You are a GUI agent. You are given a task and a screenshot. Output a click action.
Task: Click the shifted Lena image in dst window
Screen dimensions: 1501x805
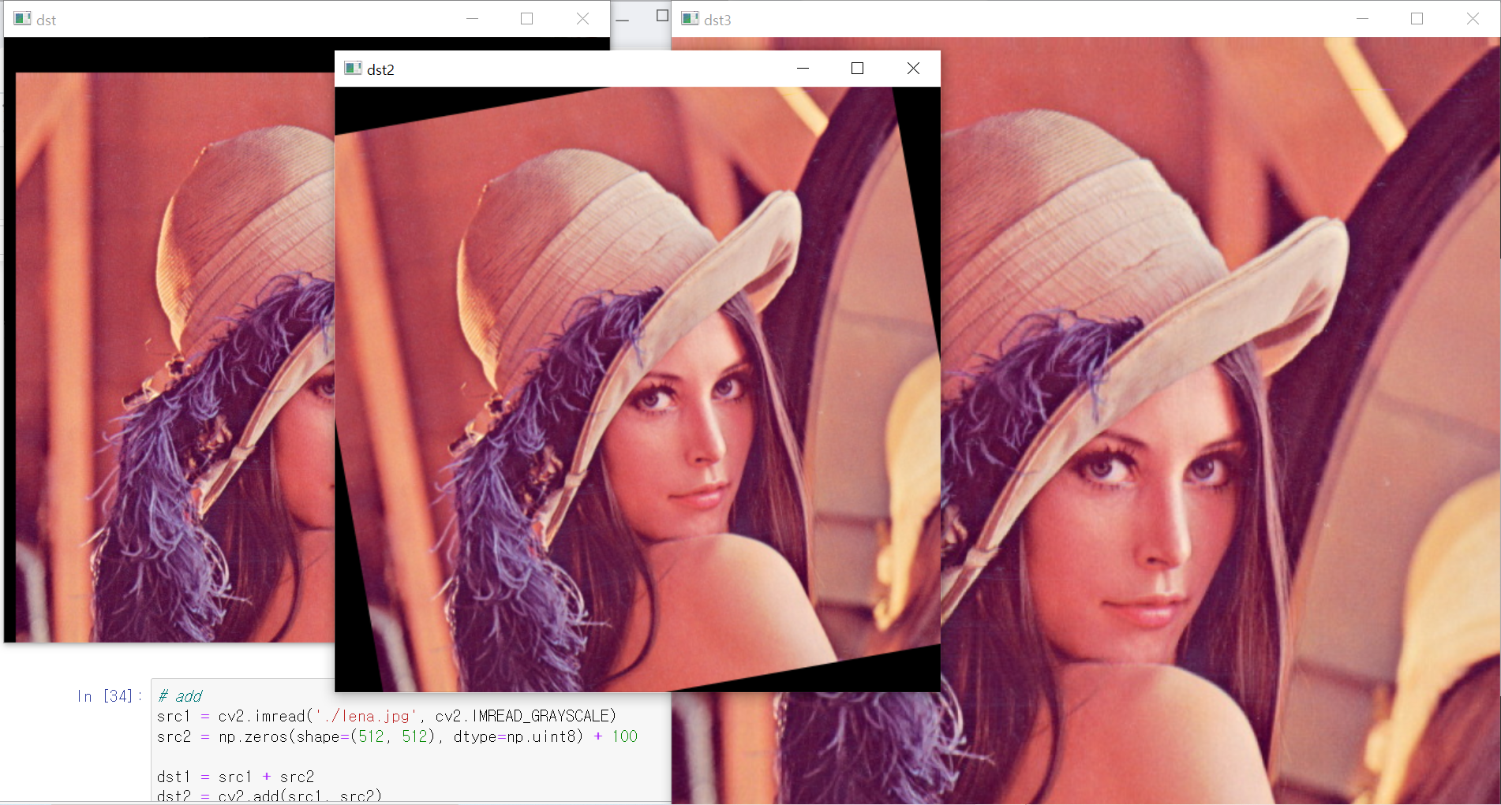(174, 357)
